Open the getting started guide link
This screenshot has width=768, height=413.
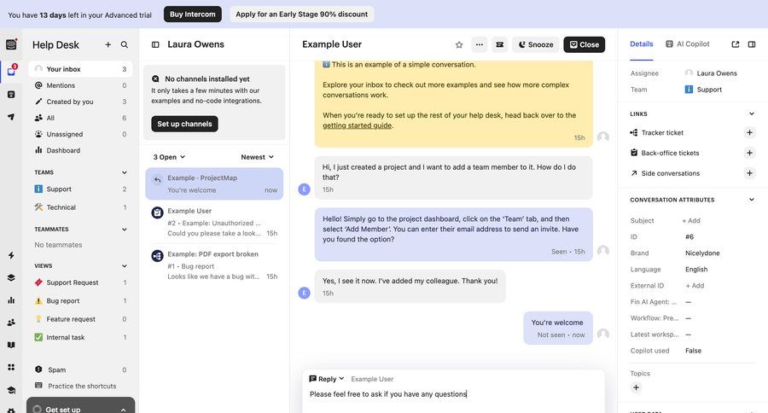(x=357, y=125)
